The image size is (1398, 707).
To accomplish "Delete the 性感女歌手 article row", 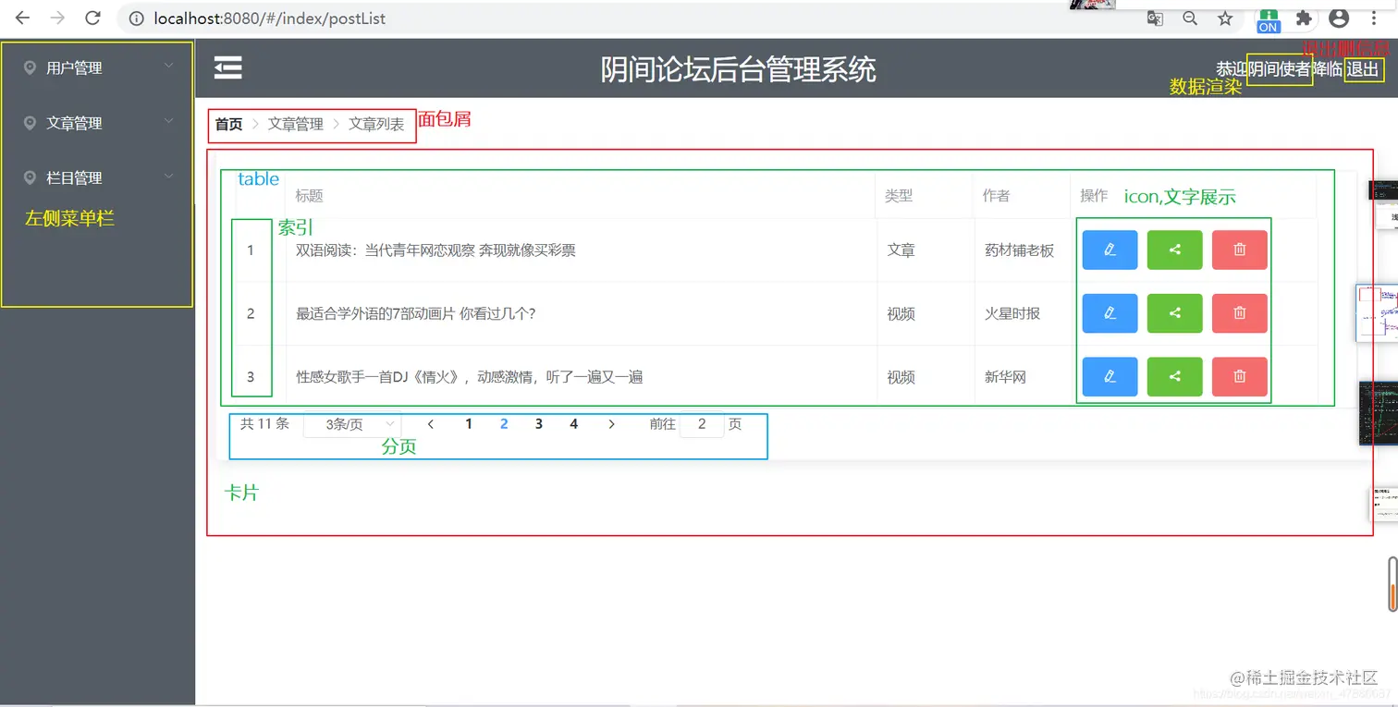I will (x=1239, y=376).
